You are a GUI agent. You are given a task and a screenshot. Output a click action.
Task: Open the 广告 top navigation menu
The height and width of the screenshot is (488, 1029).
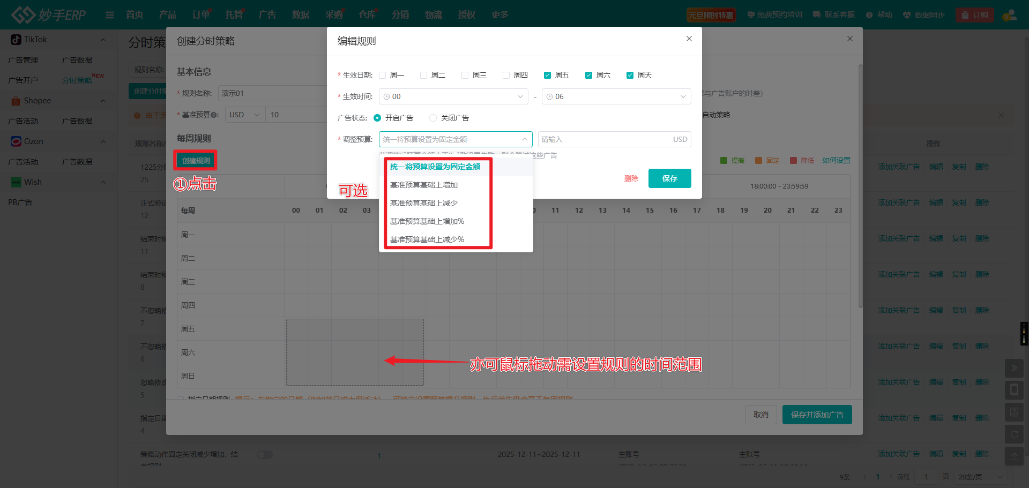[x=267, y=15]
